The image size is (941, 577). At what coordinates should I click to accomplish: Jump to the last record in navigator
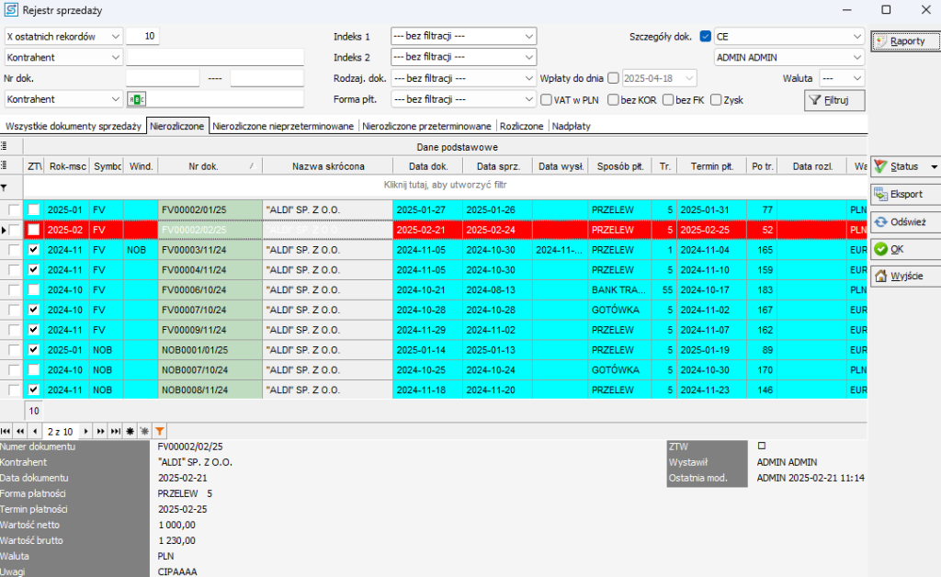115,430
